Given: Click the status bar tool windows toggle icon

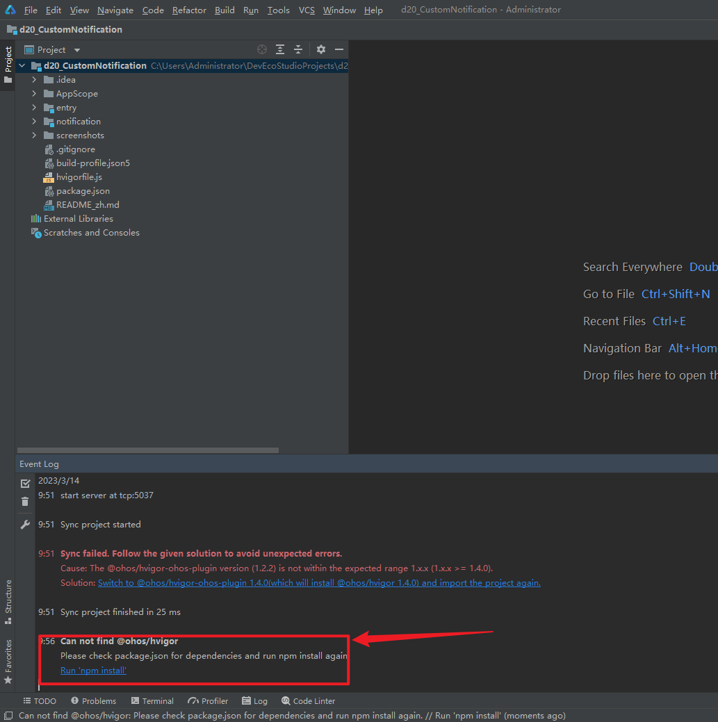Looking at the screenshot, I should point(8,716).
